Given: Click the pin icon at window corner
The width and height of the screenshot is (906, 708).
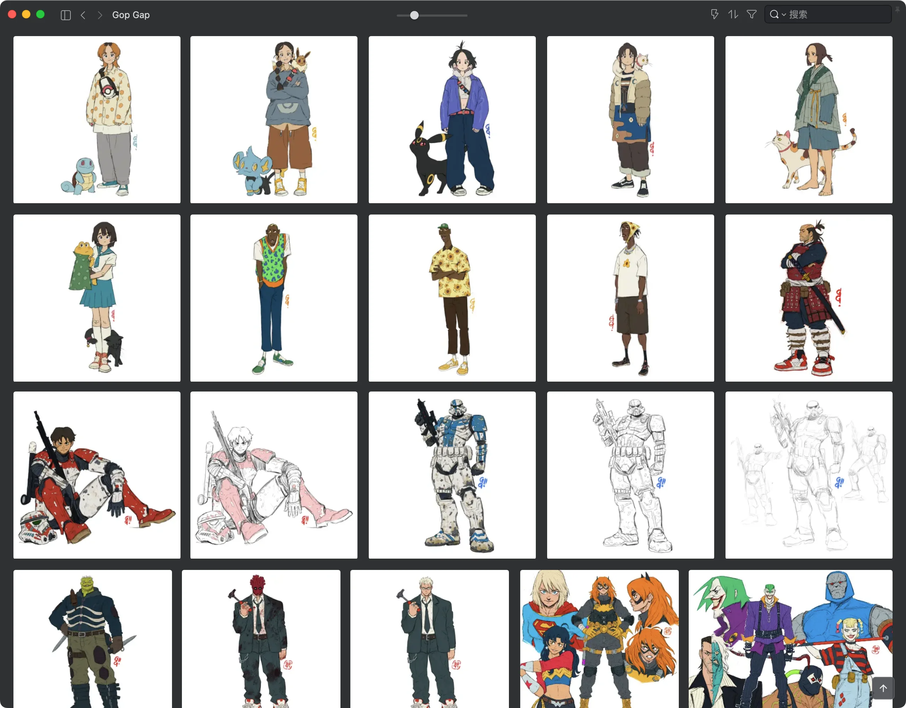Looking at the screenshot, I should (x=897, y=10).
